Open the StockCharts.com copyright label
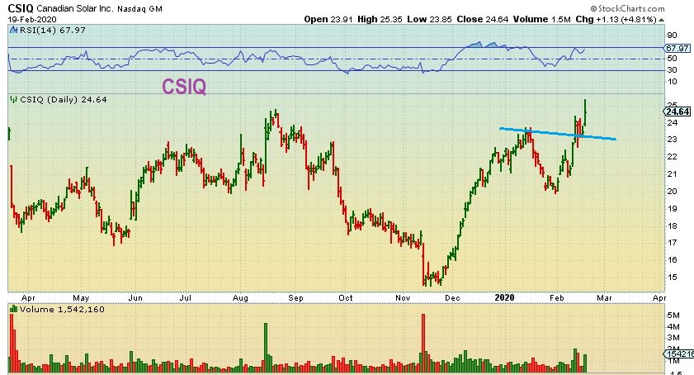The width and height of the screenshot is (694, 375). [627, 8]
